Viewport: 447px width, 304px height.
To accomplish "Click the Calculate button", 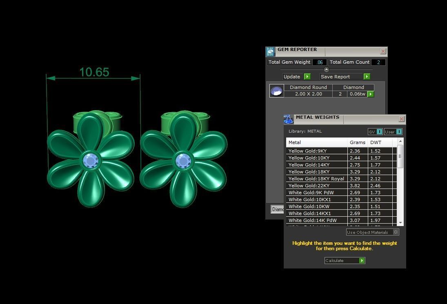I will click(x=345, y=260).
